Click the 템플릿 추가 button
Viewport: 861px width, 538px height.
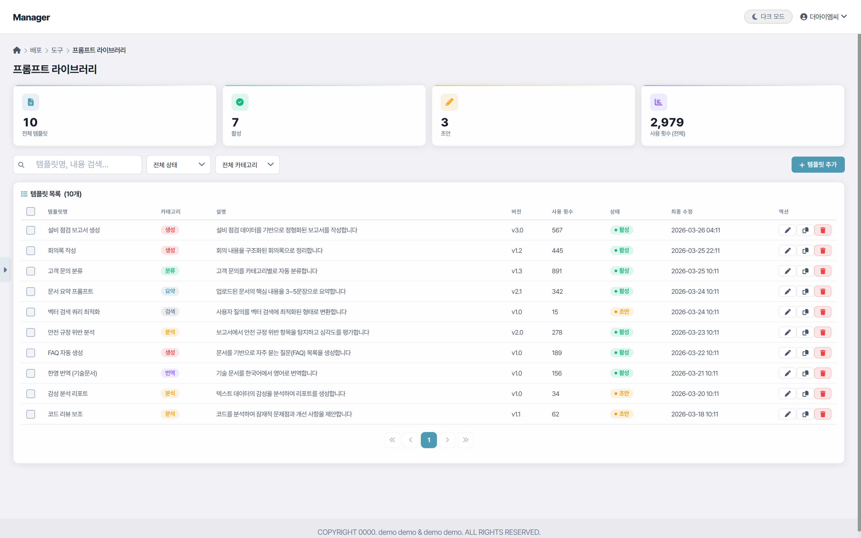[818, 165]
